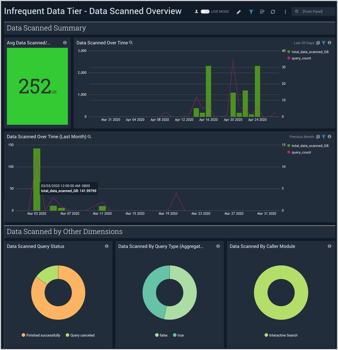
Task: Click the Interactive Search legend label
Action: [283, 335]
